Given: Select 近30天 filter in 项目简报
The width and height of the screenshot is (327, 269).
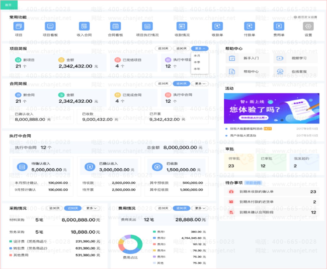Looking at the screenshot, I should point(163,48).
